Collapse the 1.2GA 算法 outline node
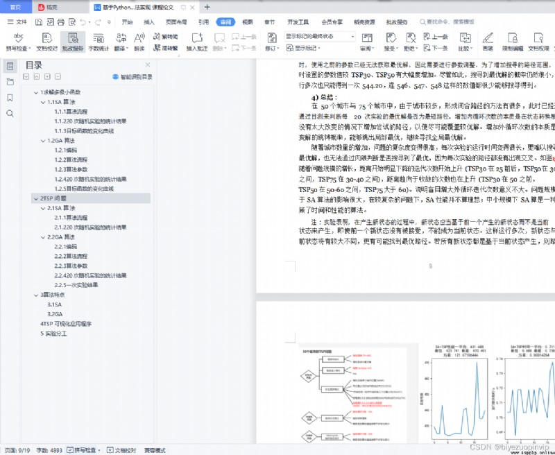555x455 pixels. tap(43, 141)
